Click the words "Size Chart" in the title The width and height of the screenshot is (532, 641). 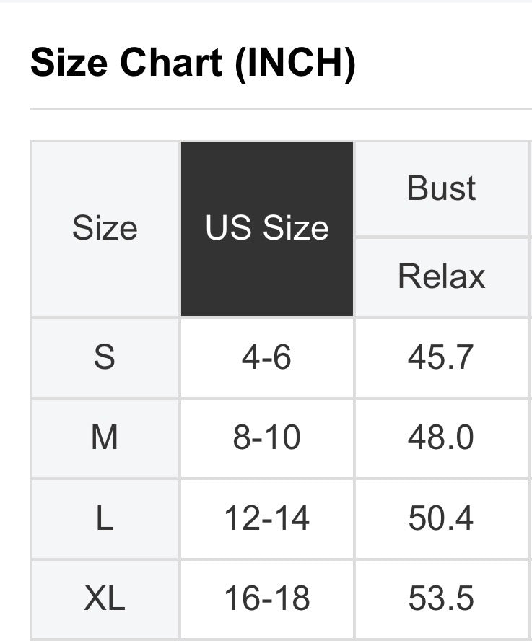click(x=126, y=64)
